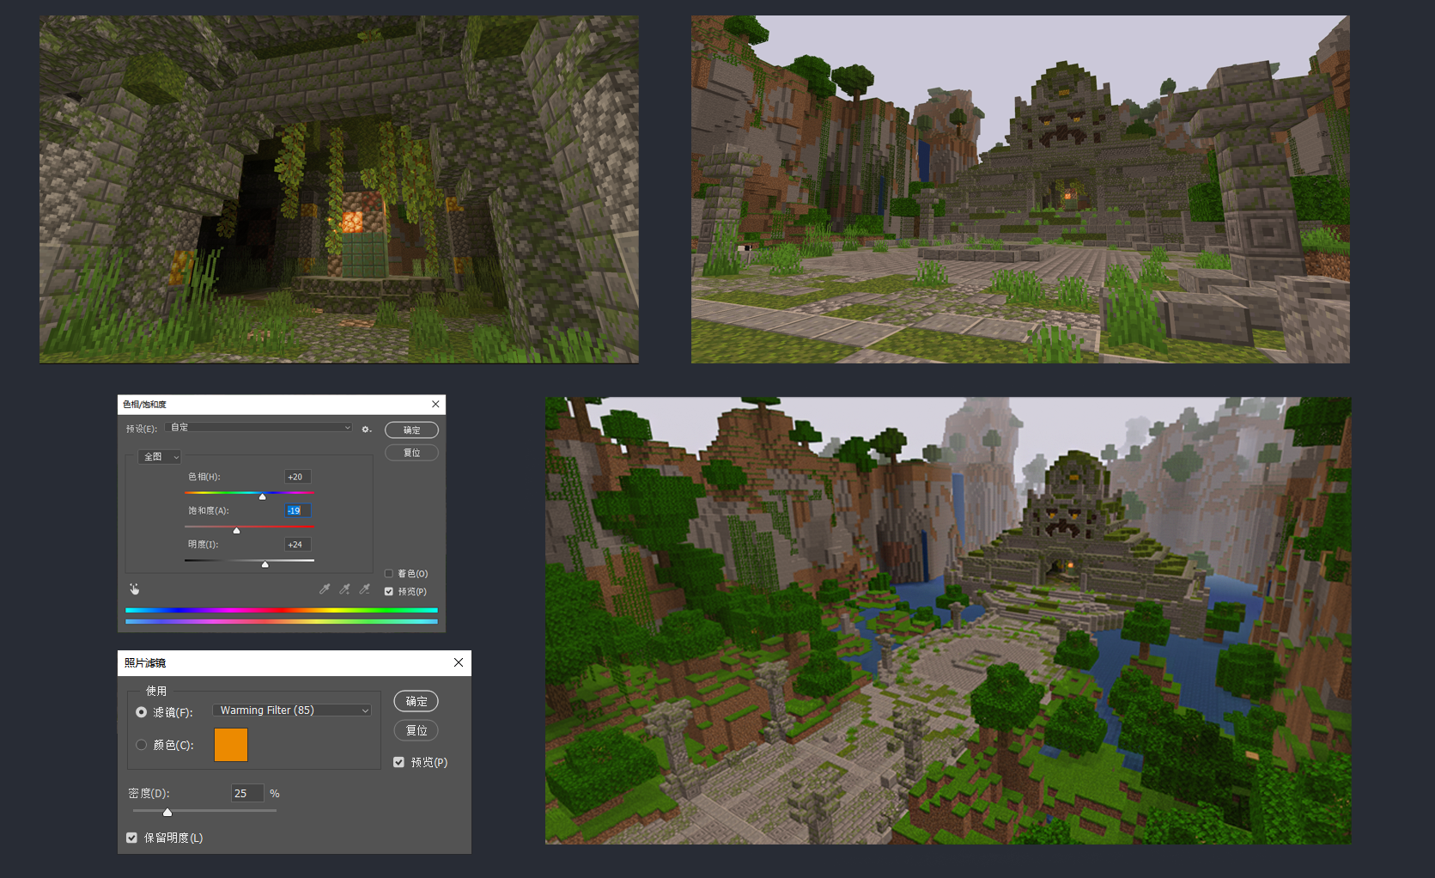Click 确定 in the Hue/Saturation dialog
The height and width of the screenshot is (878, 1435).
click(x=411, y=430)
